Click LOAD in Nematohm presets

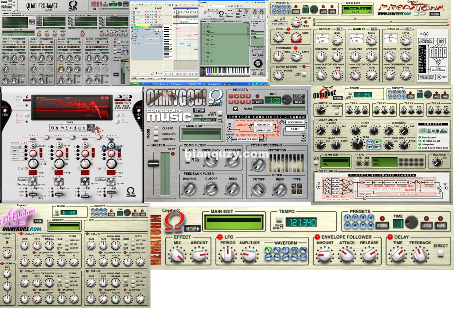coord(427,226)
